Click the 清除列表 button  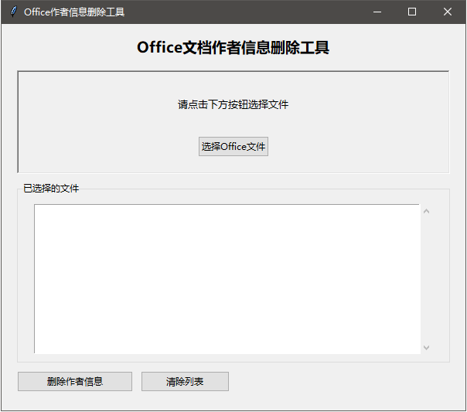pos(185,381)
